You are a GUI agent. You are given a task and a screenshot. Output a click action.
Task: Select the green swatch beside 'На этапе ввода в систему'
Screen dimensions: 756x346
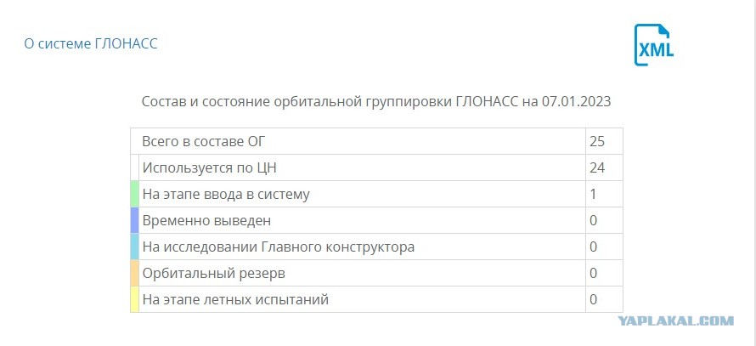[x=134, y=194]
